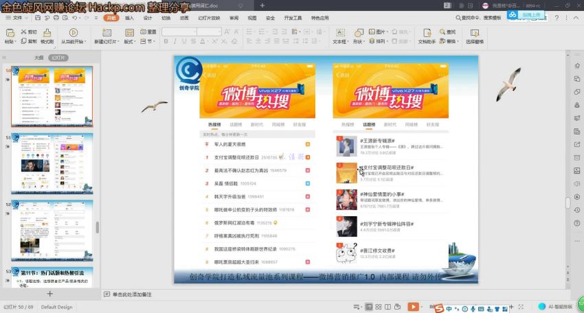Screen dimensions: 584x313
Task: Click the notes area '单击此处添加备注'
Action: (132, 294)
